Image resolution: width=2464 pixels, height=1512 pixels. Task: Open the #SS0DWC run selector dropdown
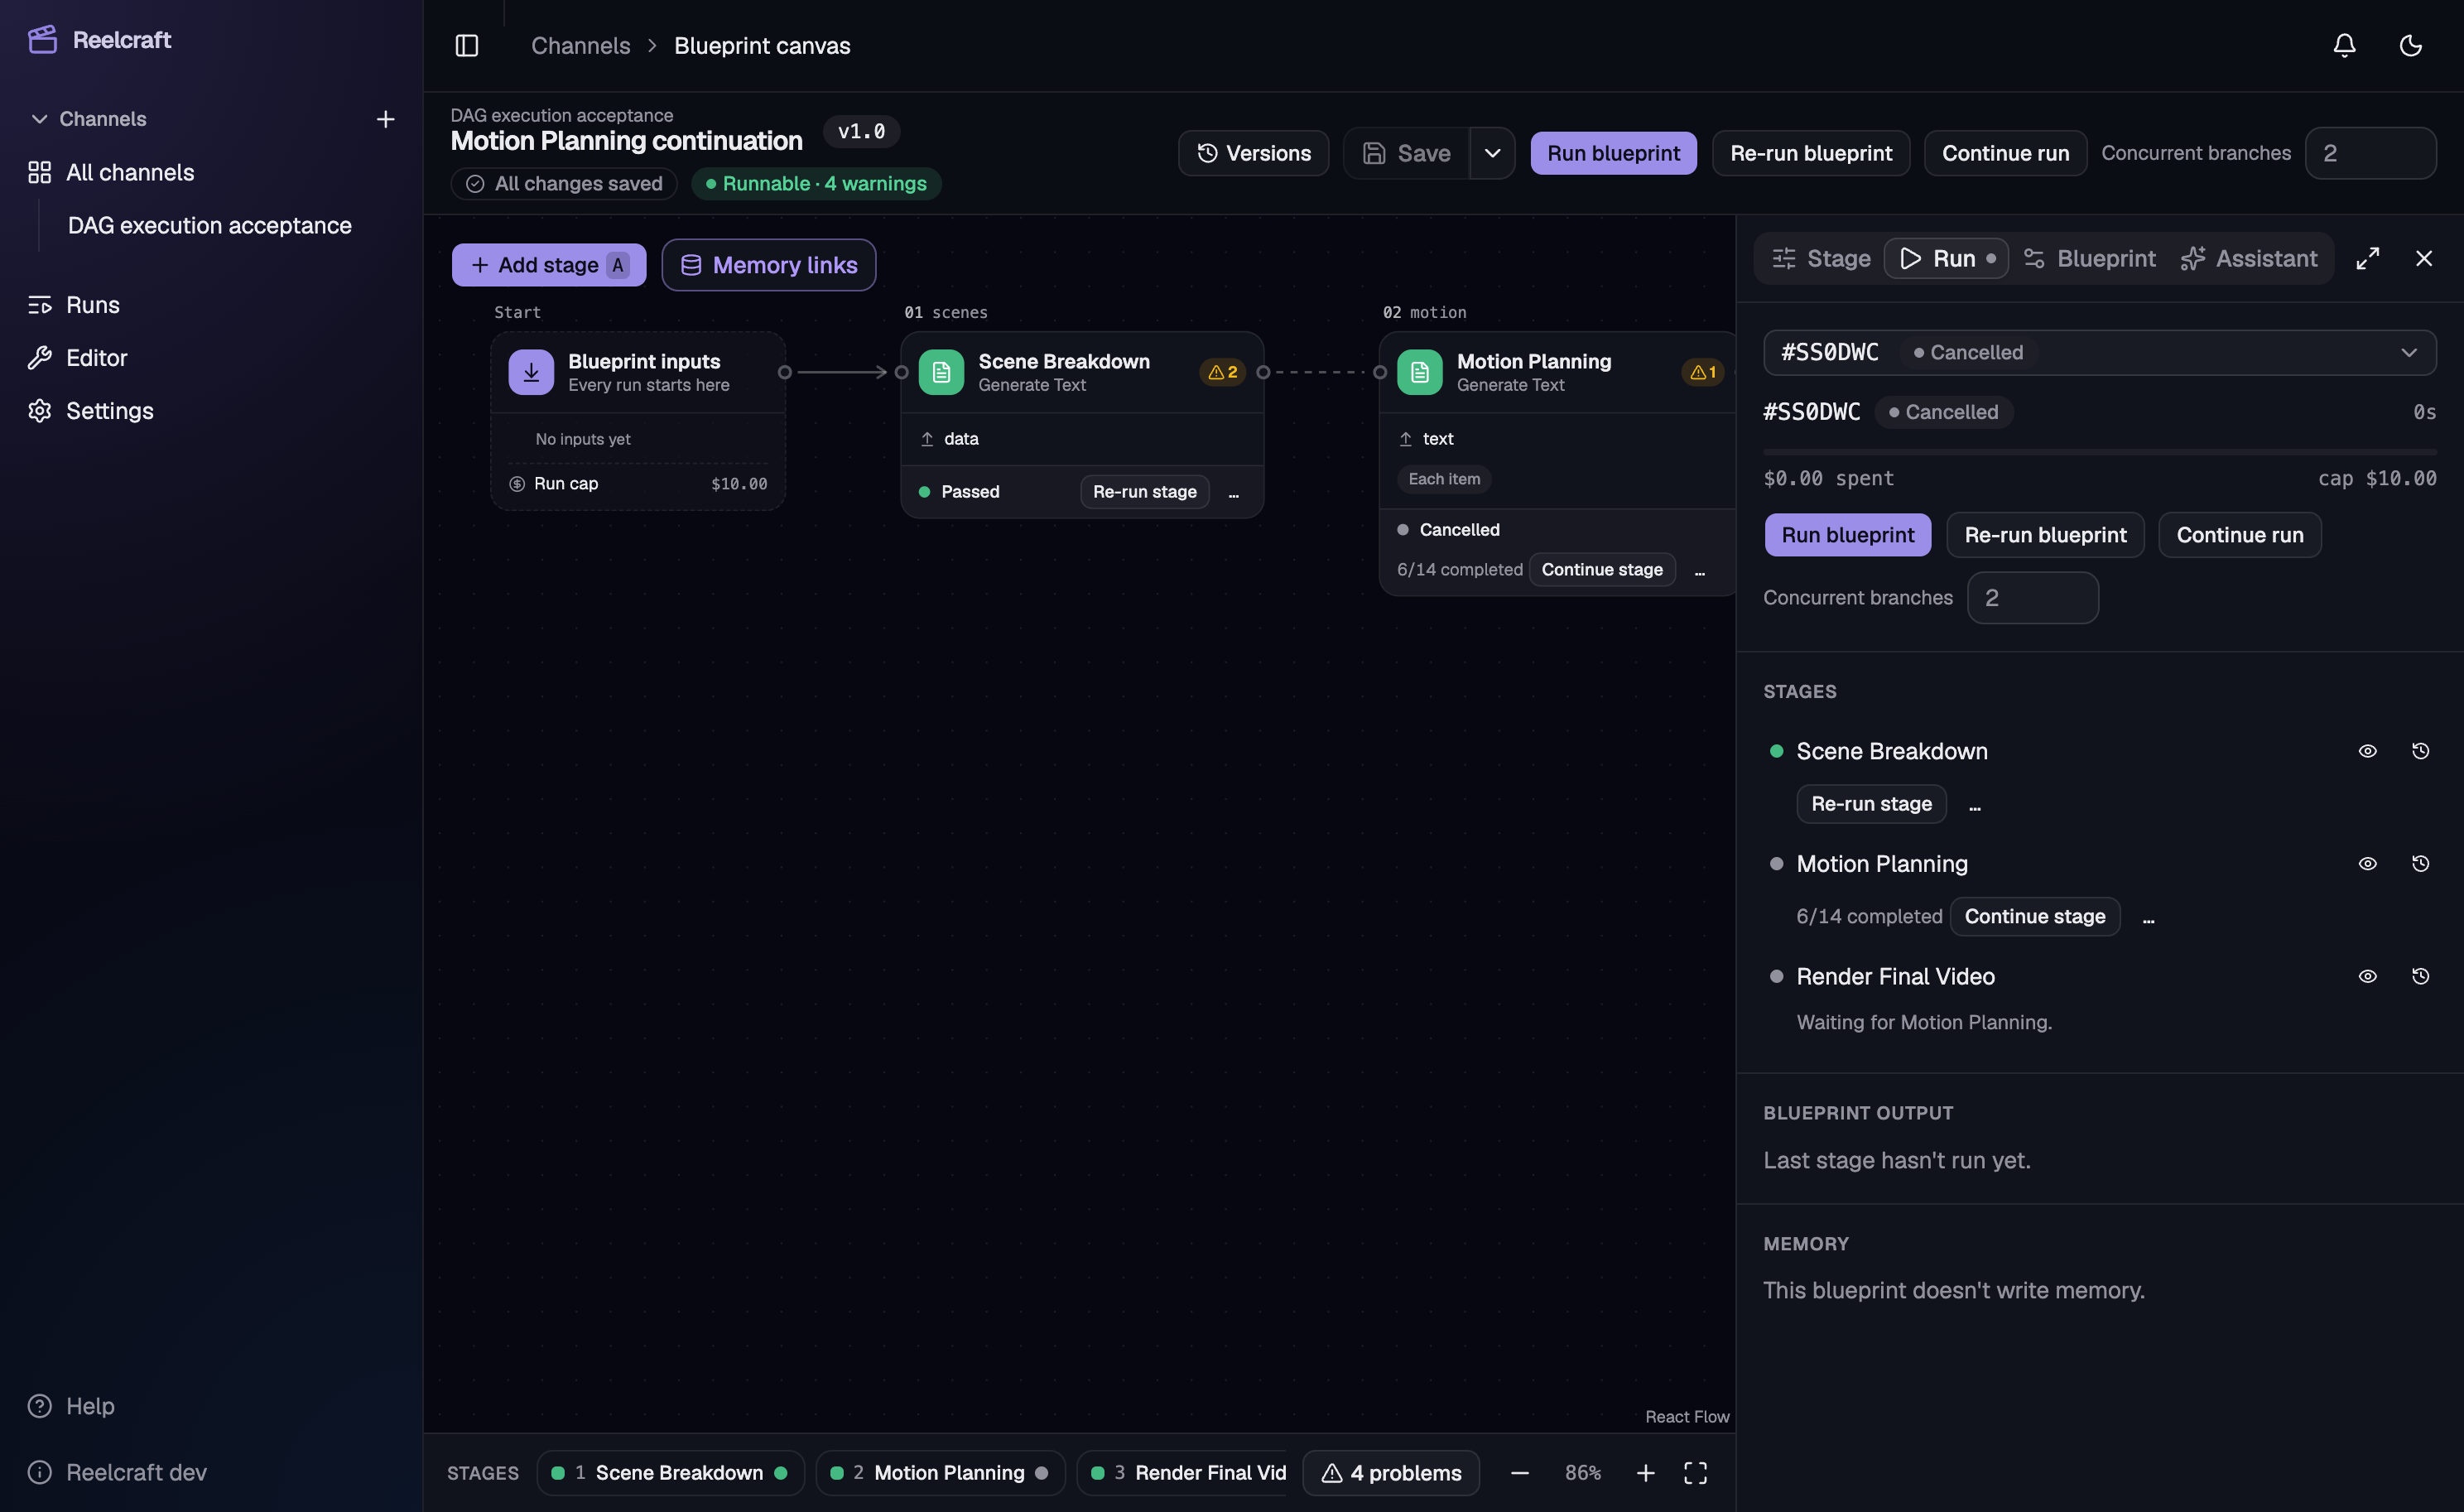2099,353
